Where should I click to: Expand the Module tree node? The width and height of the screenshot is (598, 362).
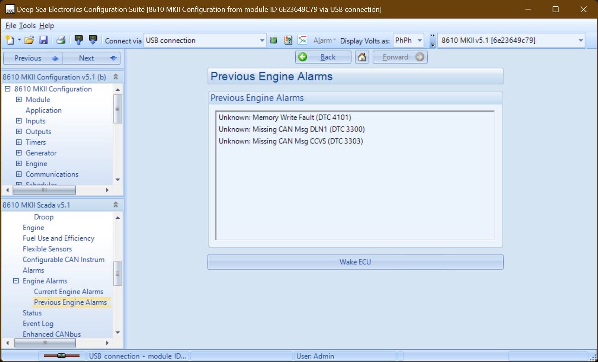(x=19, y=99)
